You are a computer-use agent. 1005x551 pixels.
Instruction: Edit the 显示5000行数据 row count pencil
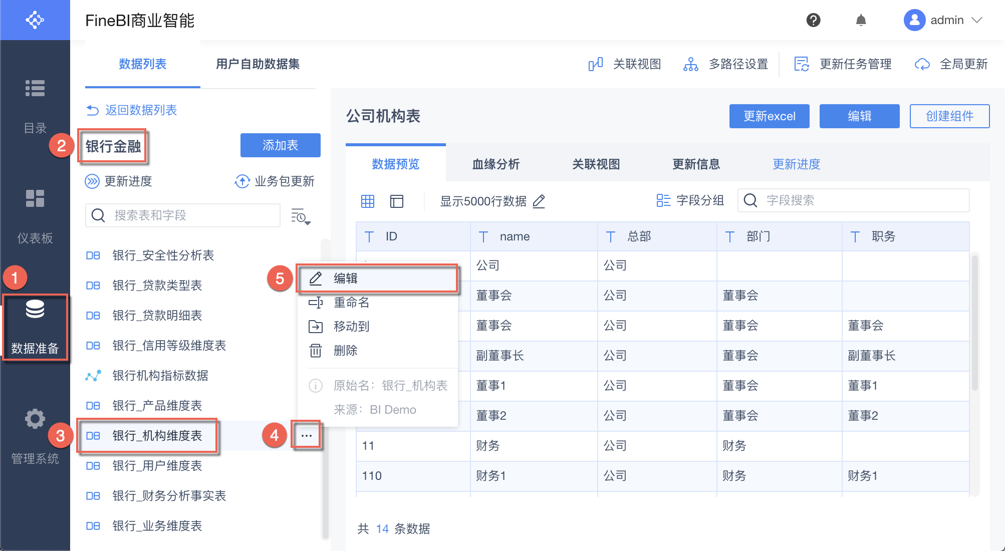pos(539,201)
